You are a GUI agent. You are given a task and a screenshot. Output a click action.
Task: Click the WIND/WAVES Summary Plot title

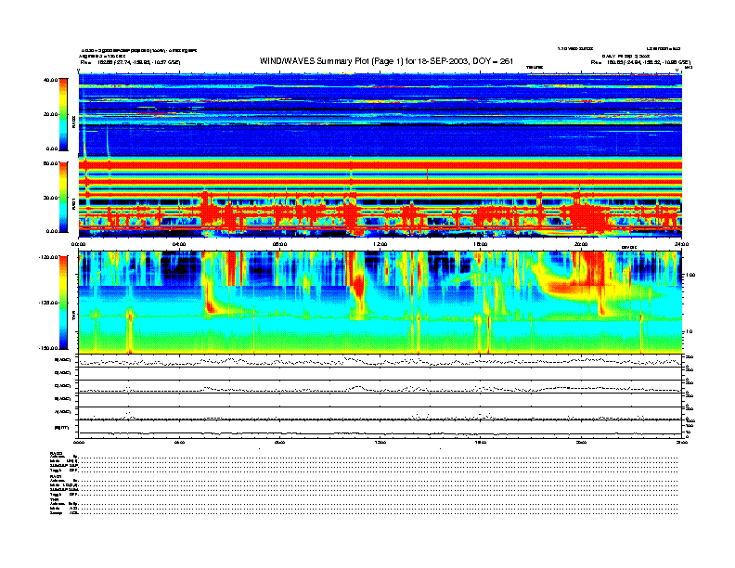tap(386, 61)
